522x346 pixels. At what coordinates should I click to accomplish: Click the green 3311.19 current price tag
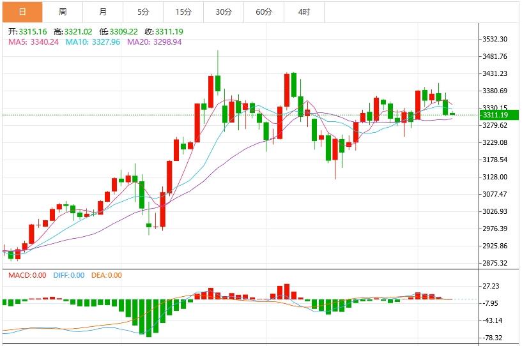coord(495,115)
